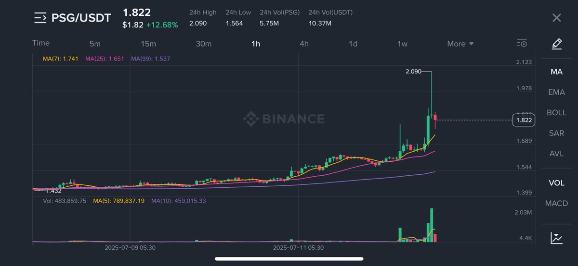Toggle the VOL sub-indicator
This screenshot has width=578, height=266.
pyautogui.click(x=556, y=183)
